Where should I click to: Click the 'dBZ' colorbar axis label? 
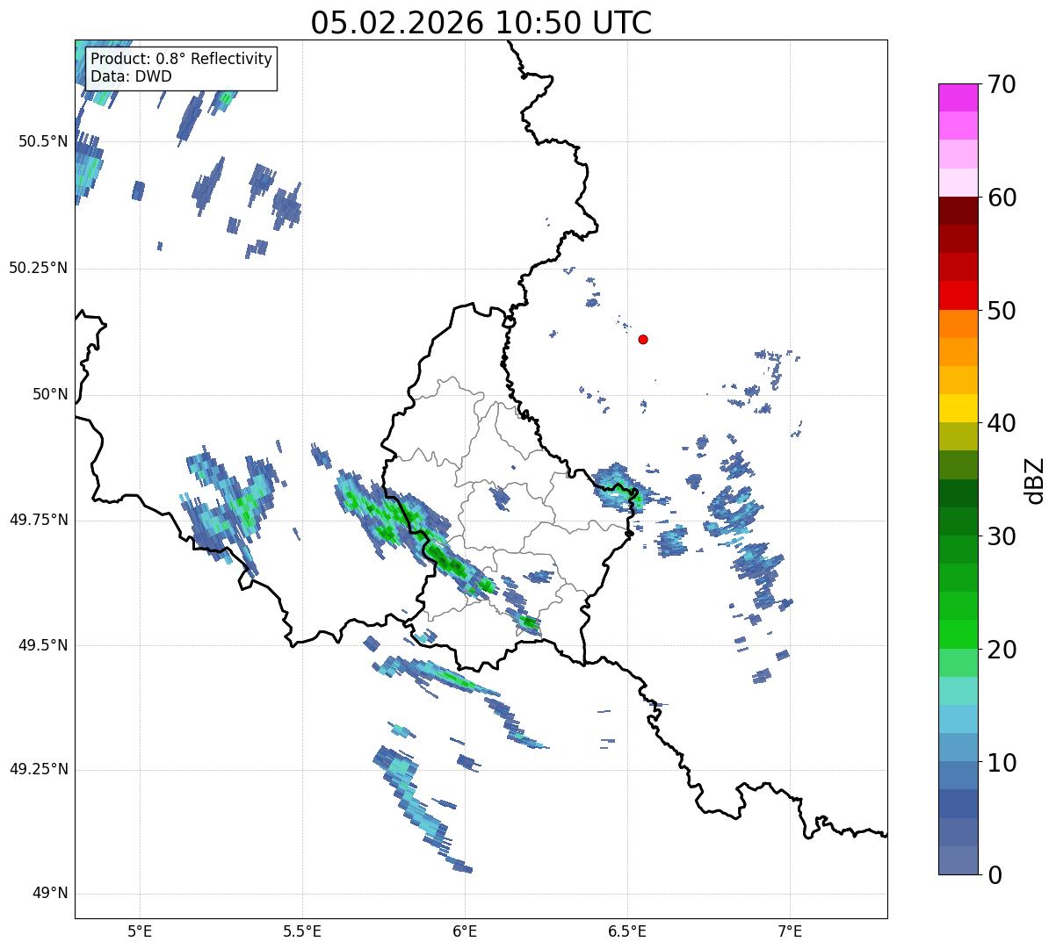[1035, 479]
